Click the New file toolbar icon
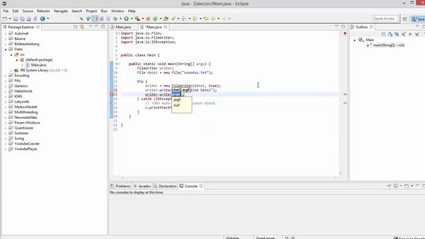This screenshot has width=425, height=239. pos(5,19)
